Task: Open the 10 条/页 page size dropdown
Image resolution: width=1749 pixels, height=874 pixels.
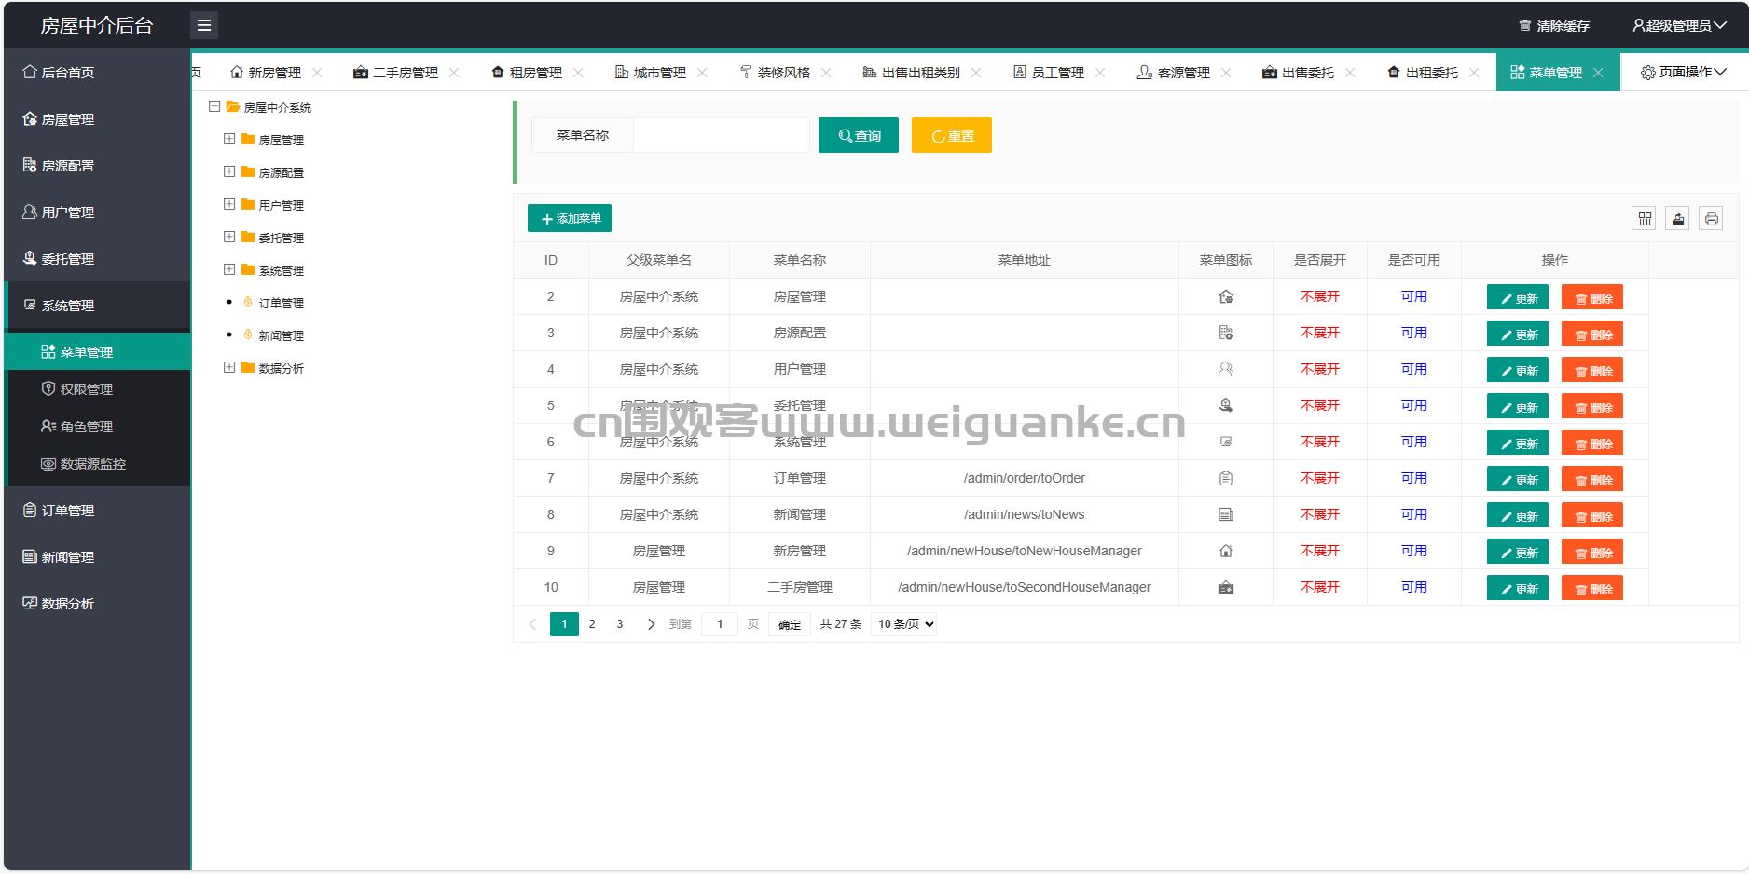Action: click(x=903, y=624)
